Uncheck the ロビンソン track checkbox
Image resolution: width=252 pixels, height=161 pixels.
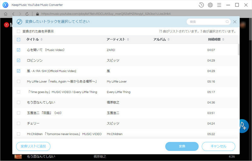[19, 60]
